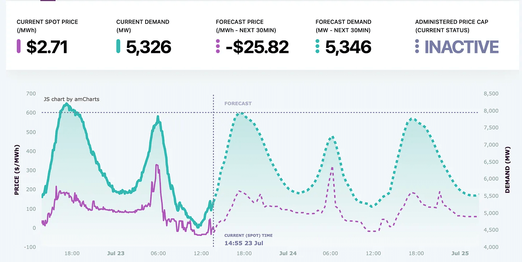
Task: Click the dotted marker beside INACTIVE status
Action: [x=417, y=47]
